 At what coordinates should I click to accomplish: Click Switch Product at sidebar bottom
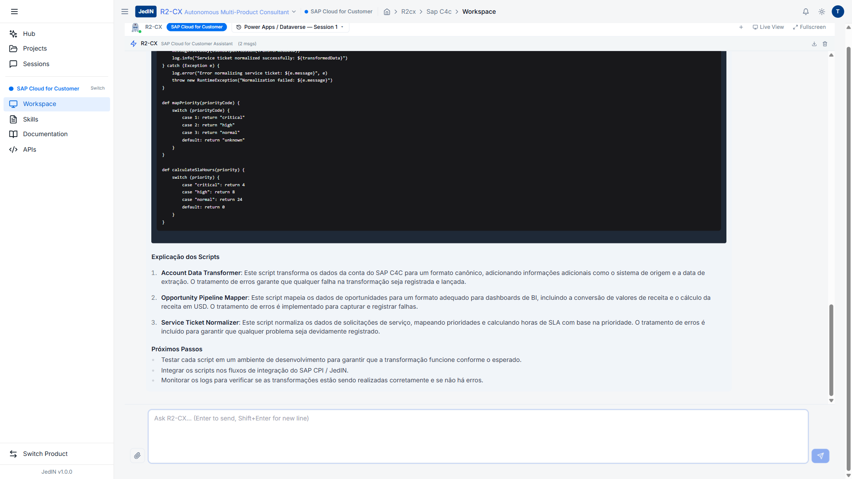[x=45, y=454]
